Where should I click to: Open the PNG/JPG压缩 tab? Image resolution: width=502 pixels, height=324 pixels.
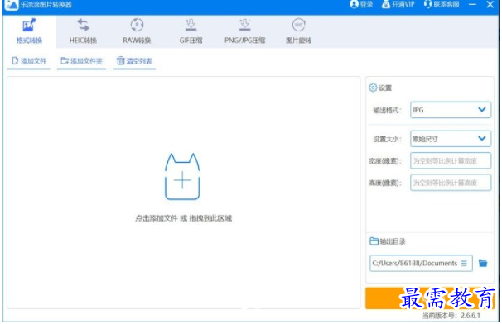[x=244, y=31]
